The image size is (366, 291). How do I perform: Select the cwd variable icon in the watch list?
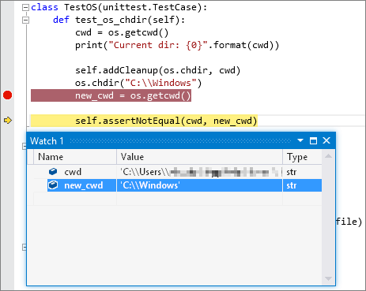click(x=53, y=172)
